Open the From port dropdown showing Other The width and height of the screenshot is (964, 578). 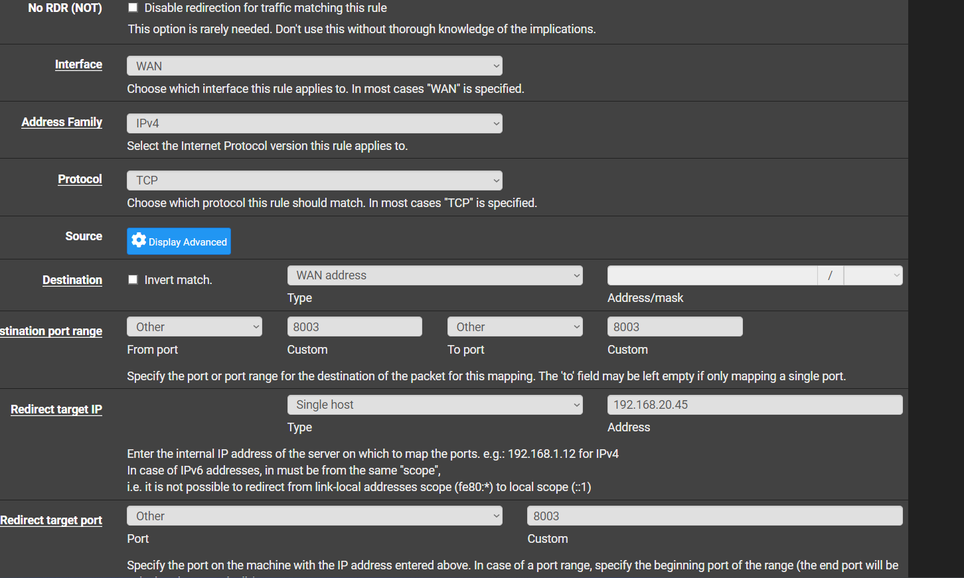click(x=195, y=326)
